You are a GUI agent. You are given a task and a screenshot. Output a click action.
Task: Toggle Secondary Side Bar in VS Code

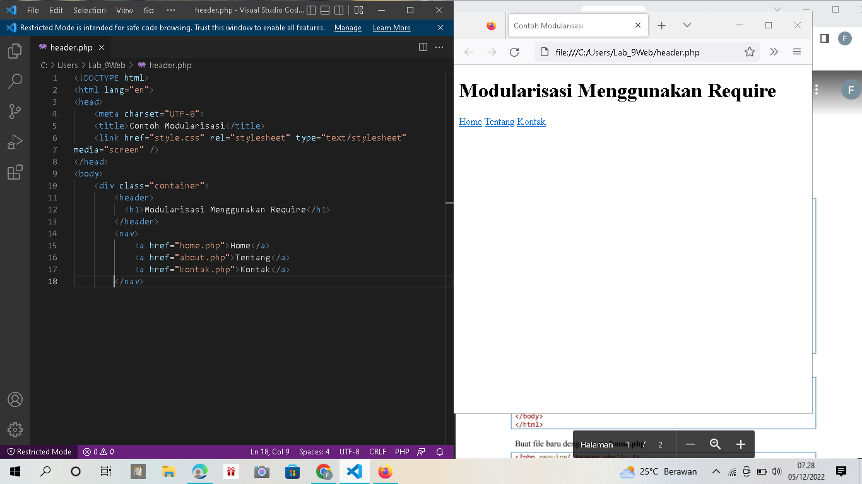point(339,10)
